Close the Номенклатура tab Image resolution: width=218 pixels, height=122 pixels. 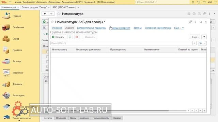coord(18,7)
